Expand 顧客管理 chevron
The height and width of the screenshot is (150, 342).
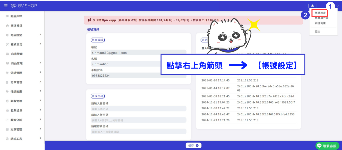40,100
